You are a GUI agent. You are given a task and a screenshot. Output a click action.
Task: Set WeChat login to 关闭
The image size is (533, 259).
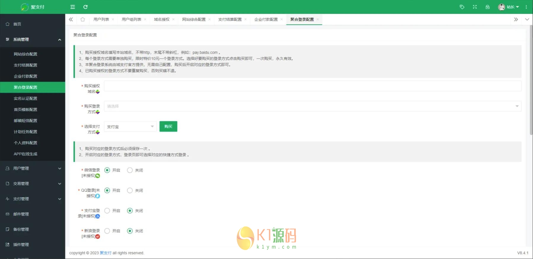130,170
